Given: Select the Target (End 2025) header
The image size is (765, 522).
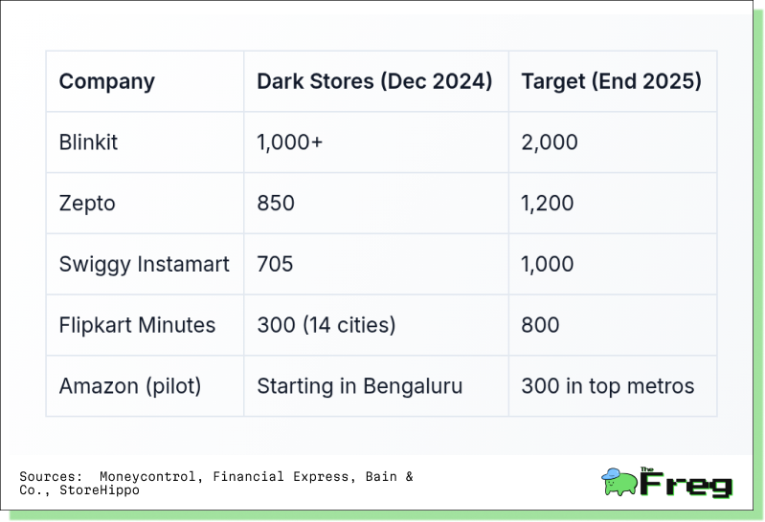Looking at the screenshot, I should coord(611,81).
